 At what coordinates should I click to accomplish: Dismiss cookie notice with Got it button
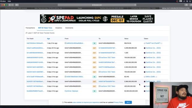click(x=128, y=102)
